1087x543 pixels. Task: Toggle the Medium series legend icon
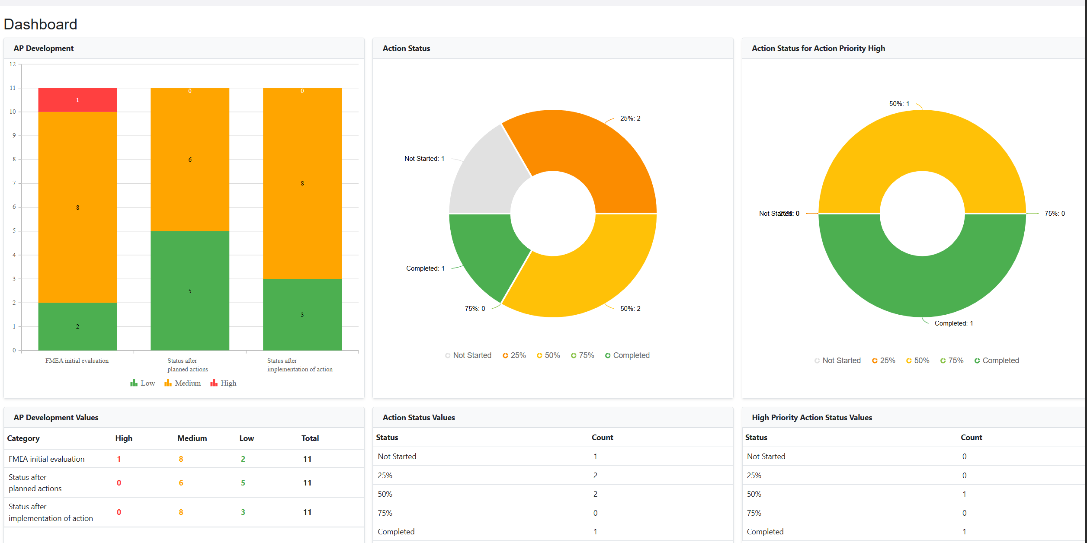[168, 383]
